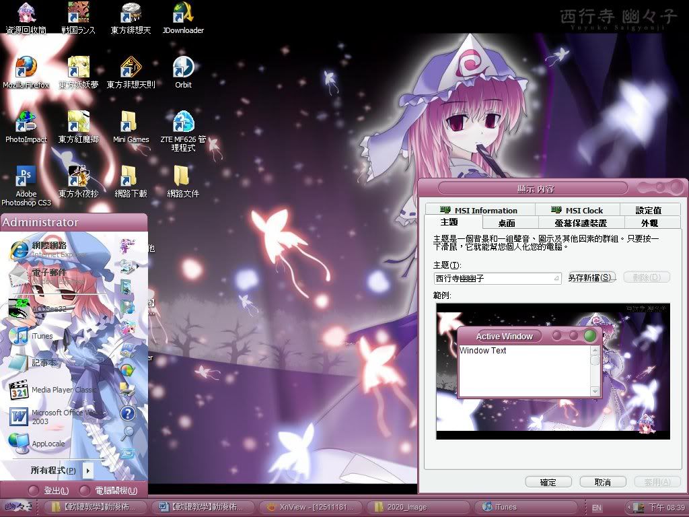Open Outlook Express 電子郵件 in Start menu
The width and height of the screenshot is (689, 517).
click(48, 276)
